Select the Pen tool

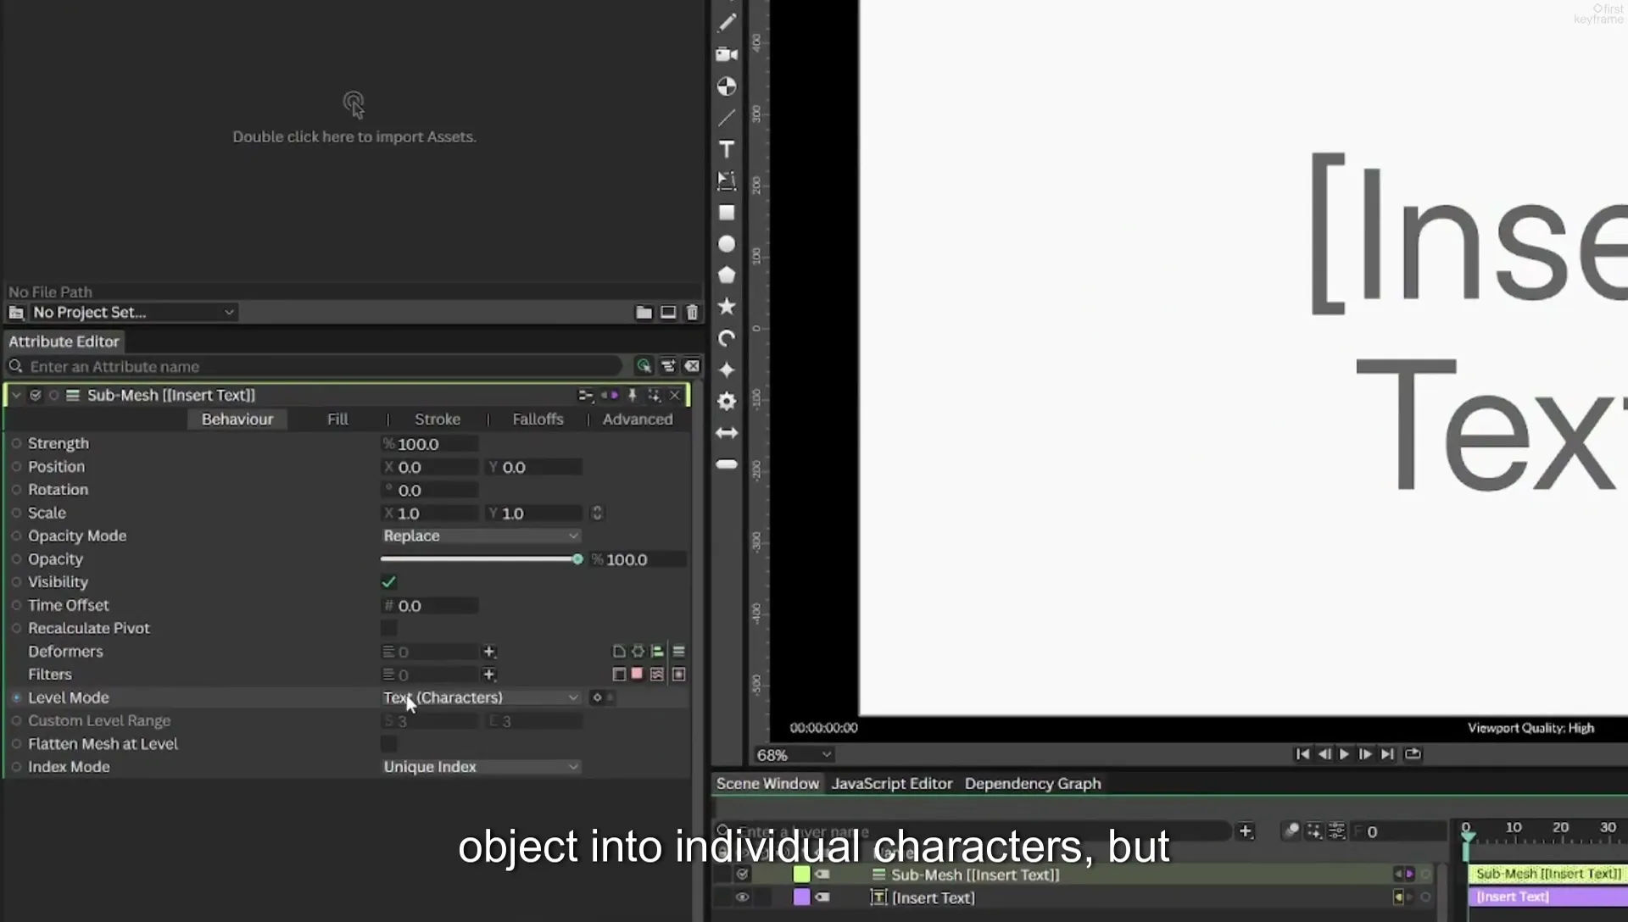(x=727, y=23)
